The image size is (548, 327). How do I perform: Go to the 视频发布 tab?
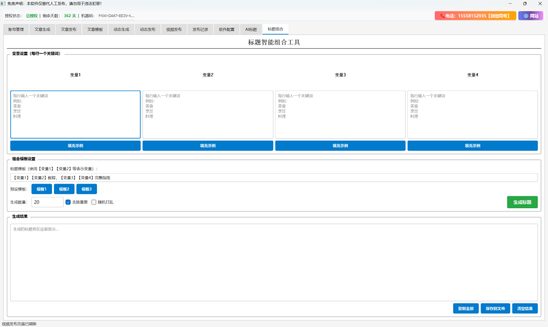pyautogui.click(x=174, y=29)
